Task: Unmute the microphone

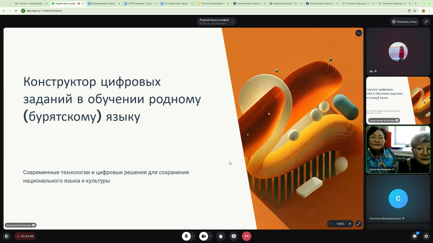Action: pos(186,236)
